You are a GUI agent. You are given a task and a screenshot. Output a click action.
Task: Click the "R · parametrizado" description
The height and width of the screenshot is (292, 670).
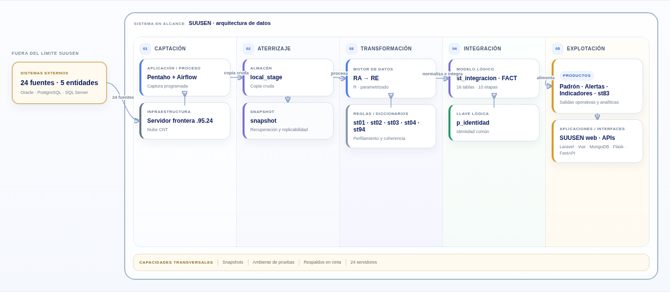coord(371,87)
